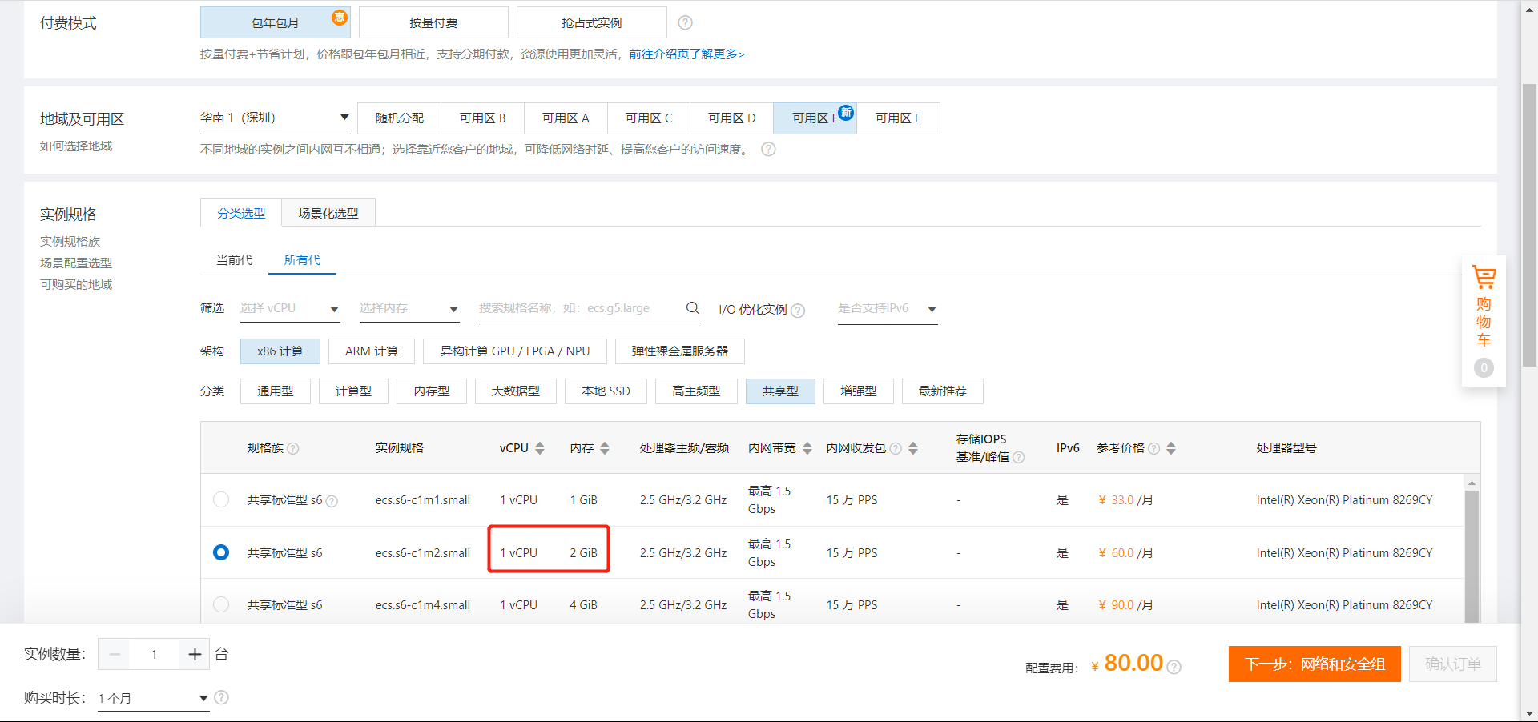
Task: Filter category 共享型
Action: click(780, 391)
